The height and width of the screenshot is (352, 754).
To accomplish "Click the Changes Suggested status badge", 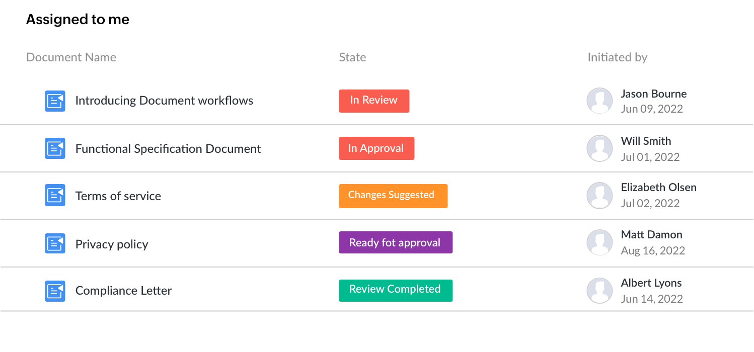I will pos(393,195).
